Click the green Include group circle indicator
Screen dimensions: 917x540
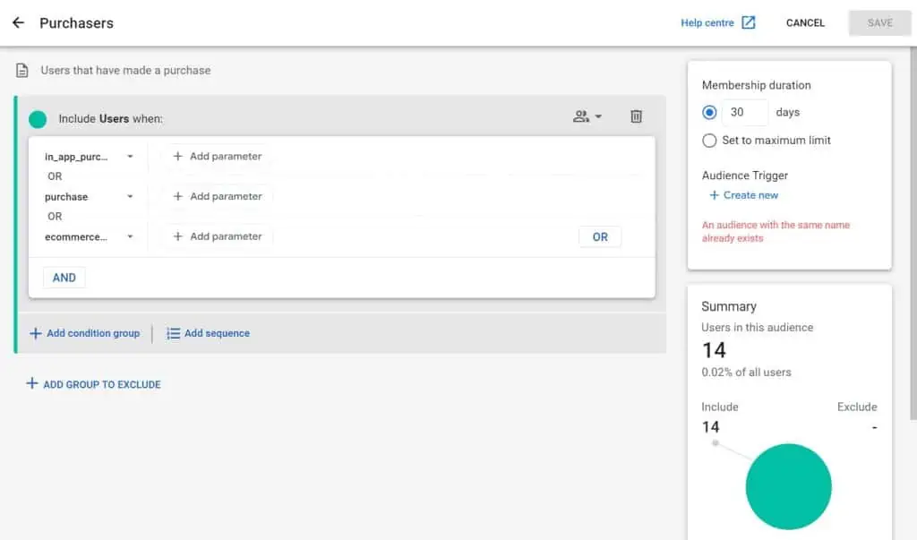pyautogui.click(x=38, y=119)
